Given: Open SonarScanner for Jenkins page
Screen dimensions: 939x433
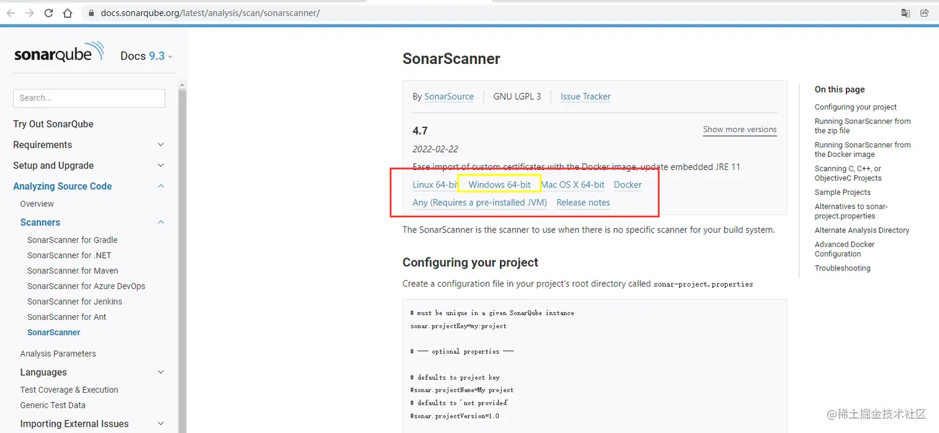Looking at the screenshot, I should tap(75, 301).
